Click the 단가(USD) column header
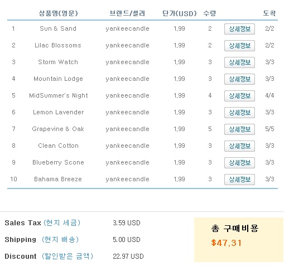 pyautogui.click(x=180, y=13)
